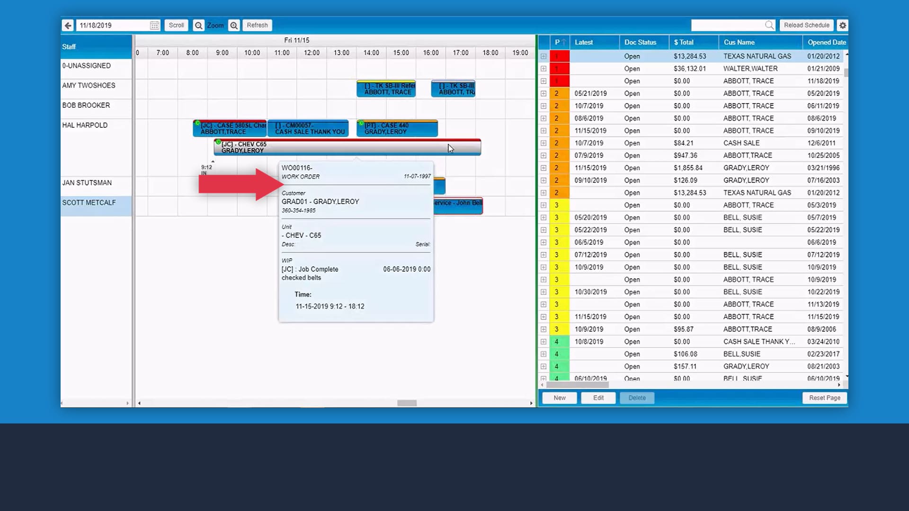This screenshot has width=909, height=511.
Task: Sort by Doc Status column header
Action: tap(640, 42)
